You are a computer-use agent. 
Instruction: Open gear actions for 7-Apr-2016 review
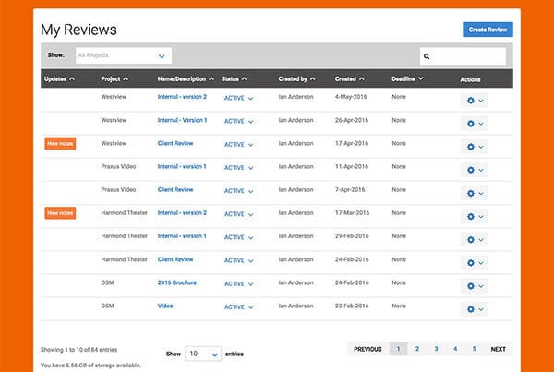(x=475, y=193)
